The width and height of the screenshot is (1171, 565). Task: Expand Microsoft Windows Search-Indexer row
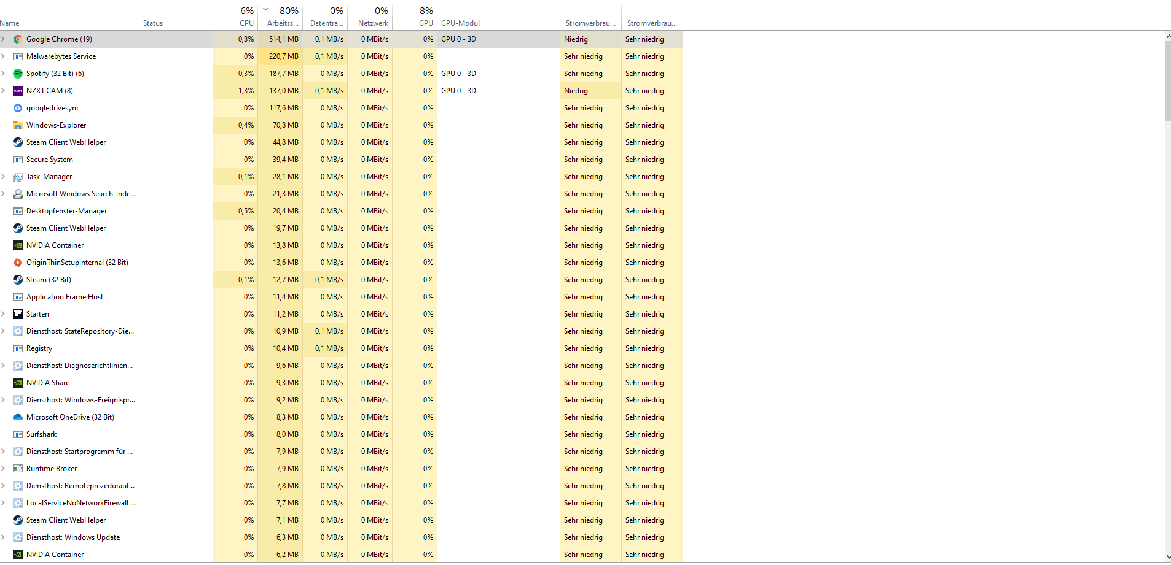[3, 194]
